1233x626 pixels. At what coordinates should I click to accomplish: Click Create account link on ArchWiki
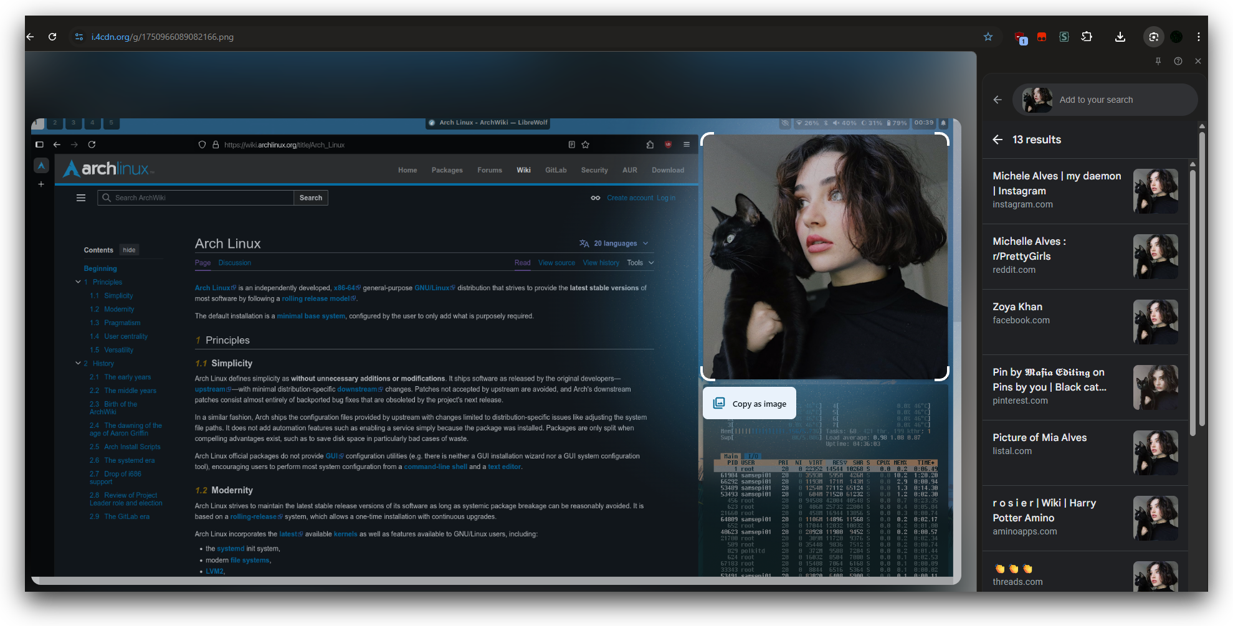(630, 198)
